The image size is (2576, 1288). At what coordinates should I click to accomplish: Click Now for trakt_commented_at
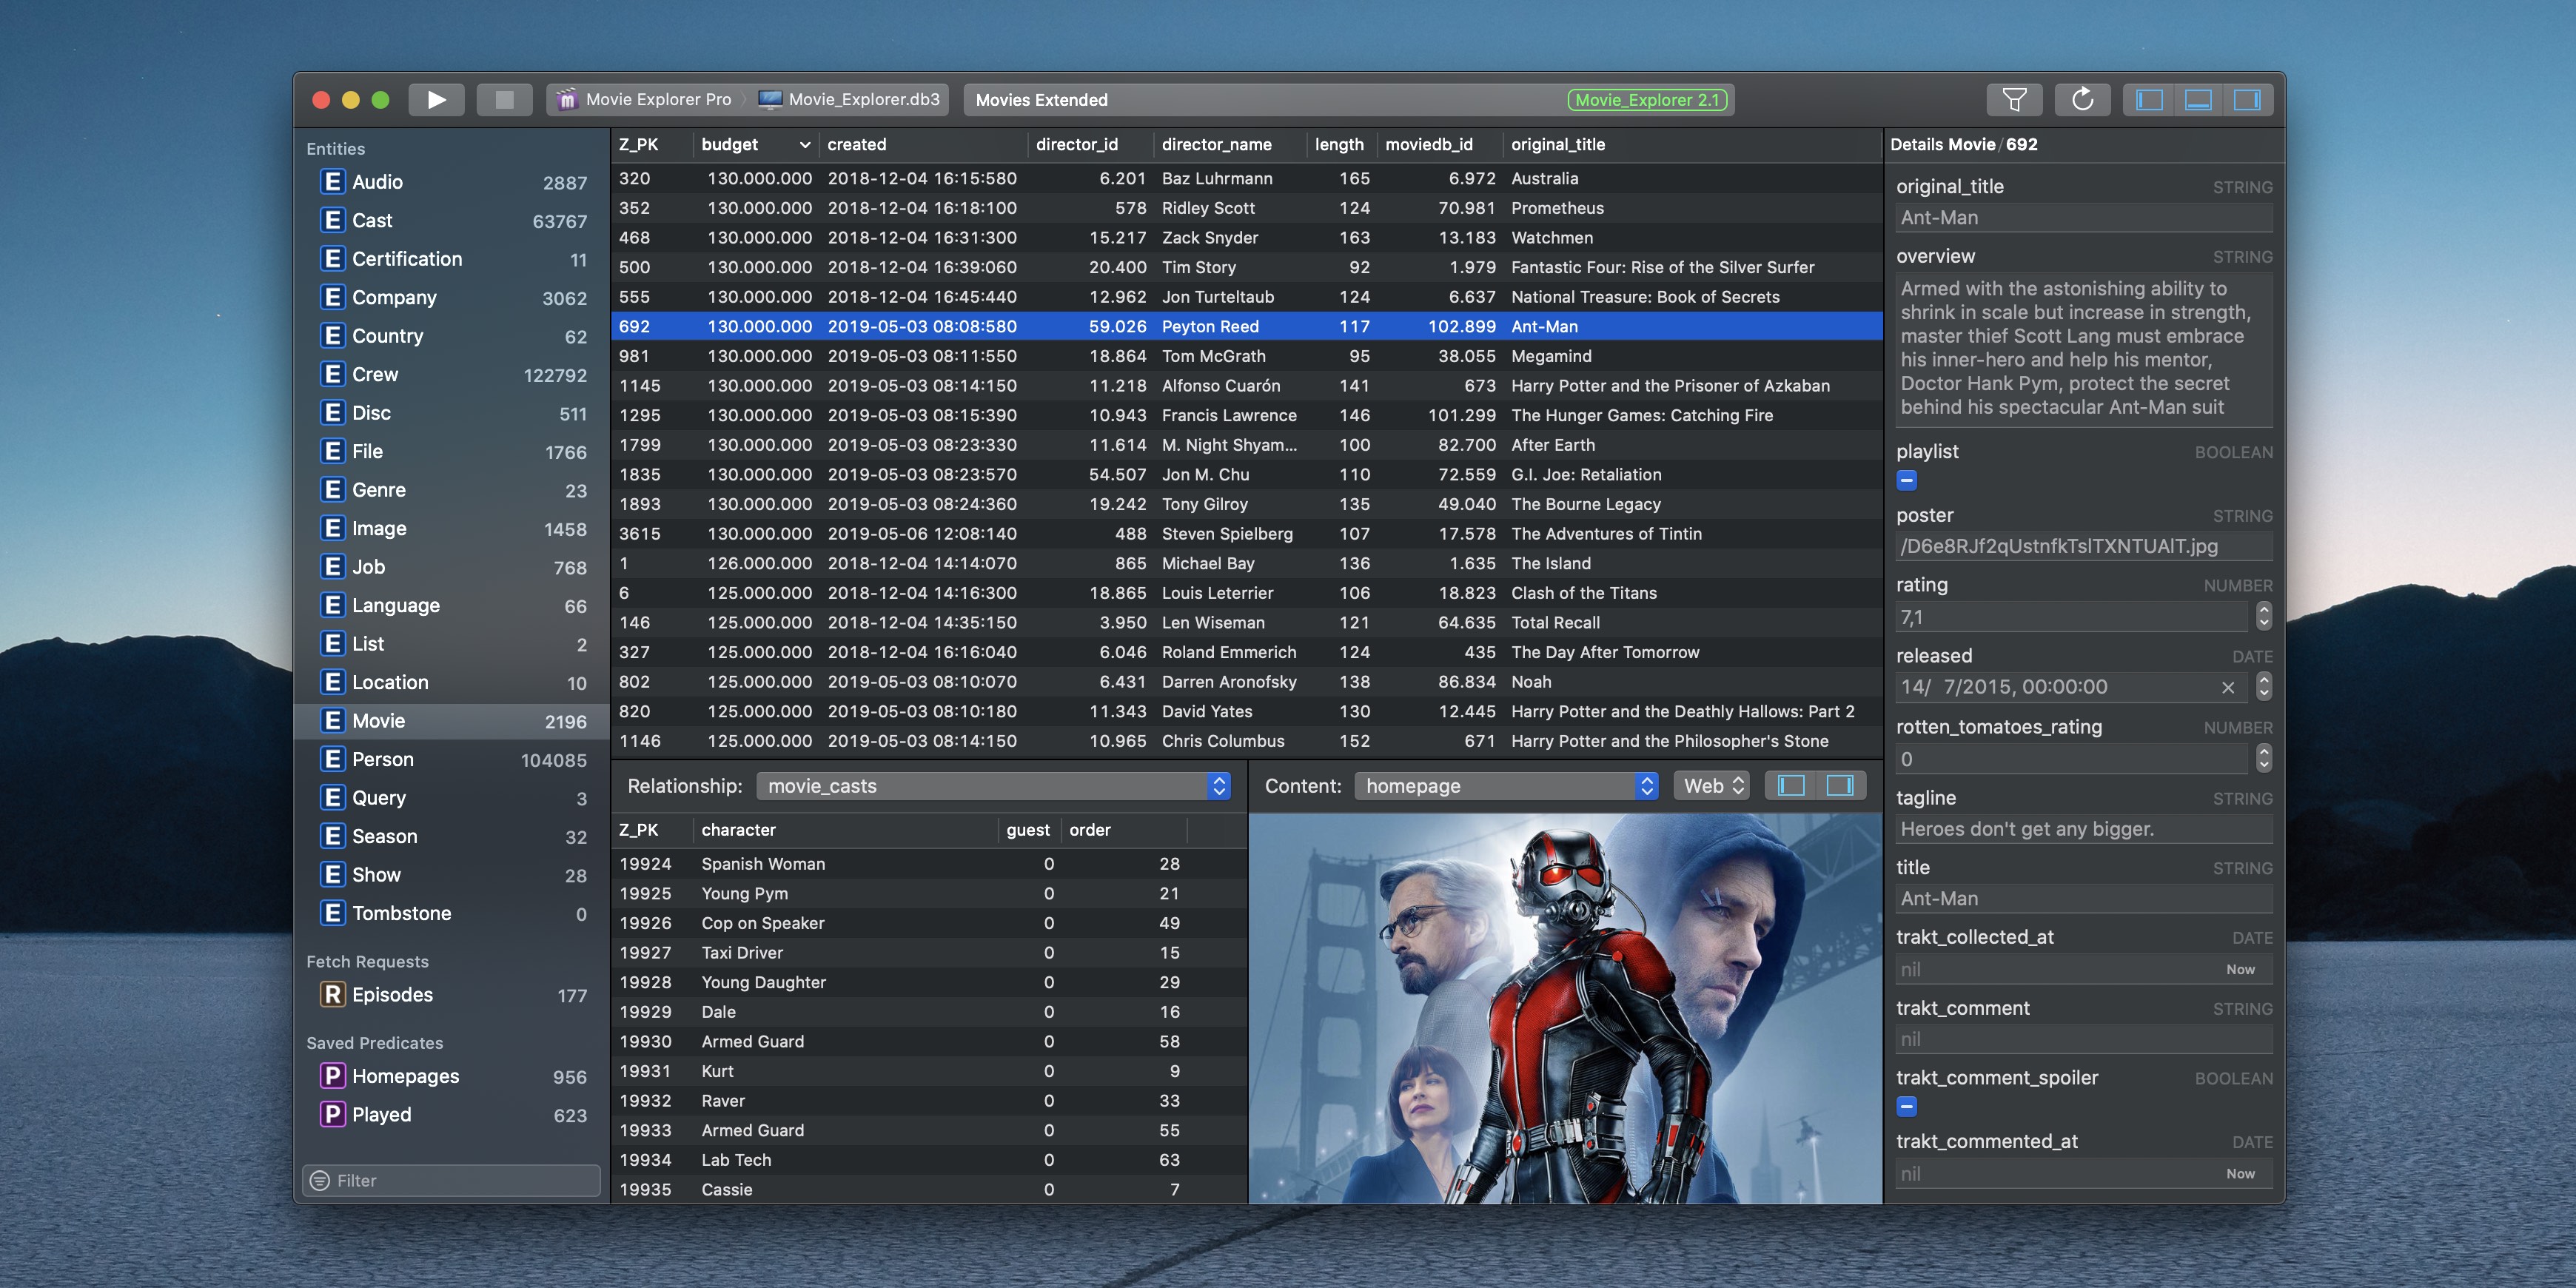[2240, 1174]
